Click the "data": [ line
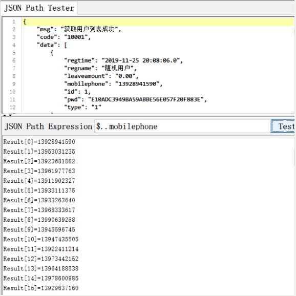The height and width of the screenshot is (296, 296). pos(52,45)
